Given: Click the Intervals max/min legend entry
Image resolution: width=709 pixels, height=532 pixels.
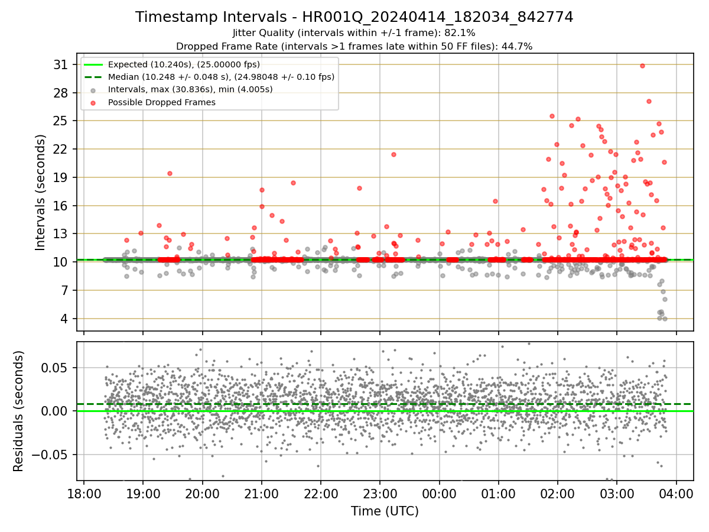Looking at the screenshot, I should (190, 89).
